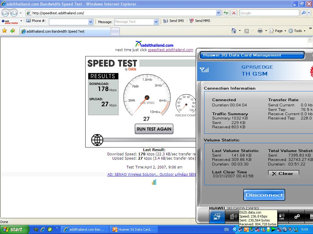This screenshot has width=313, height=234.
Task: Click the Disconnect button
Action: (264, 195)
